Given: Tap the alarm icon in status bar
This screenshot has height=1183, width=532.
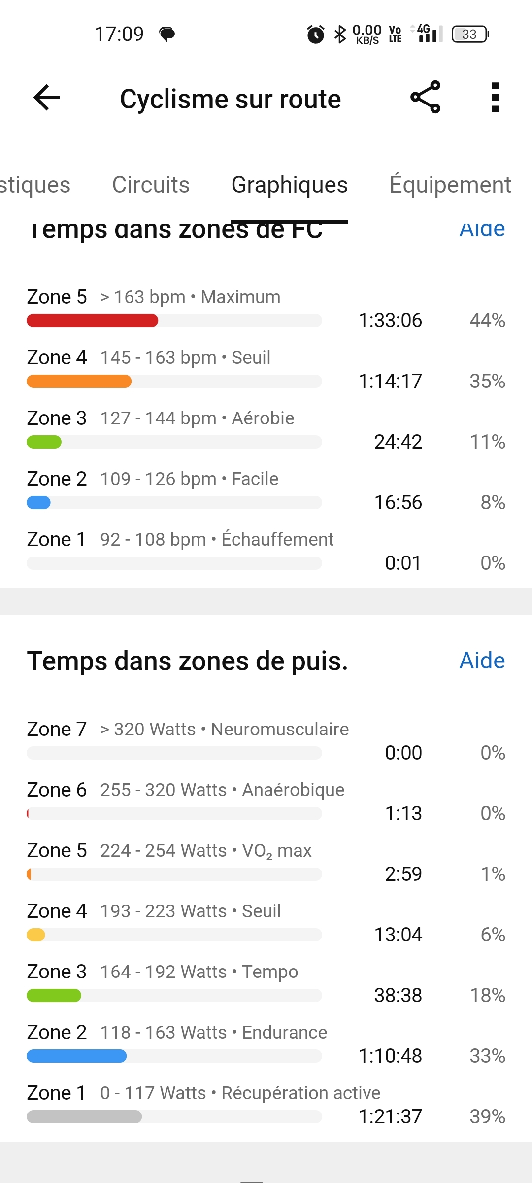Looking at the screenshot, I should [316, 35].
